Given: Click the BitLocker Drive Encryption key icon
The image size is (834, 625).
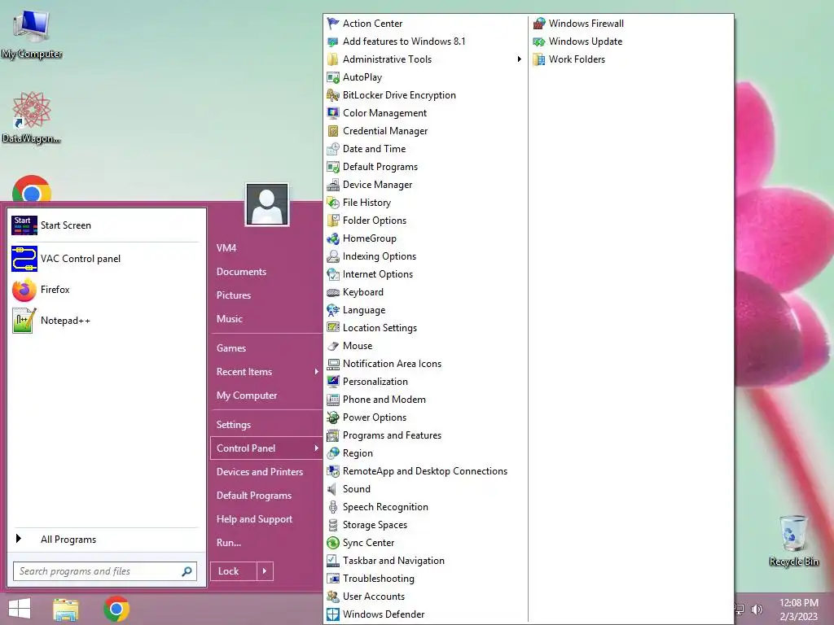Looking at the screenshot, I should (333, 95).
